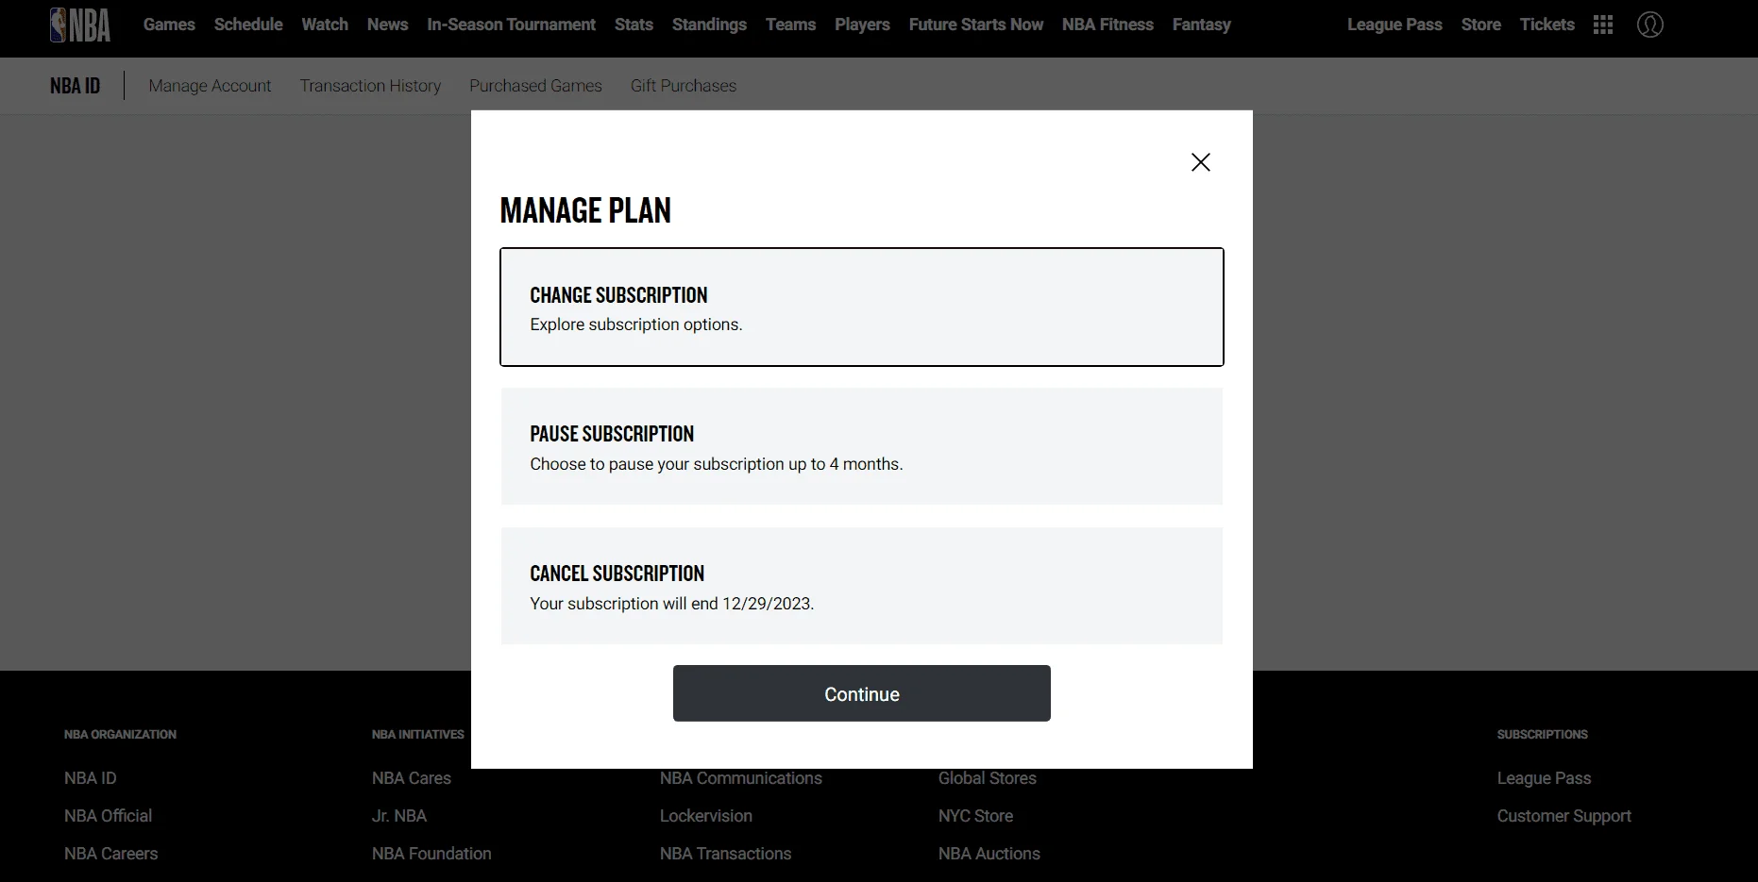Open the Standings page

(709, 25)
